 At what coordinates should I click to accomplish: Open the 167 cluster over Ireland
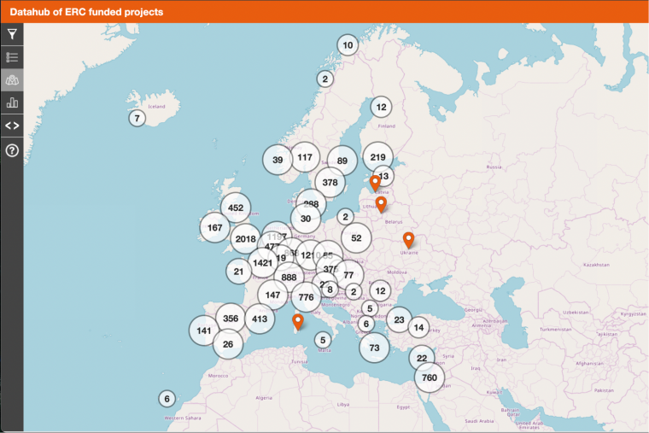(x=215, y=228)
